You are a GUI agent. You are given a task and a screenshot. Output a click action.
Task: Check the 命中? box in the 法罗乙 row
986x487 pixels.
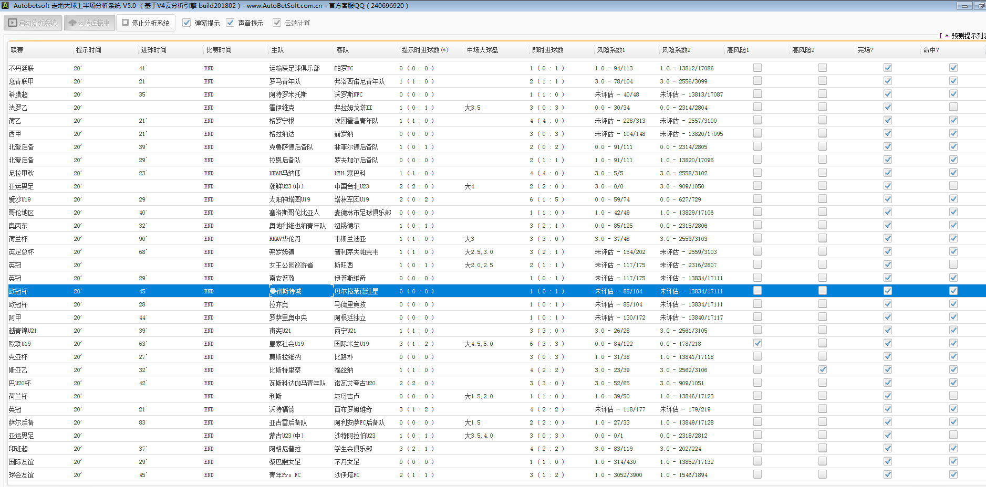pyautogui.click(x=953, y=107)
